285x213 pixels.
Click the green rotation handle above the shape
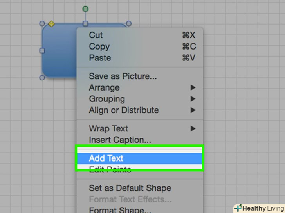click(85, 9)
